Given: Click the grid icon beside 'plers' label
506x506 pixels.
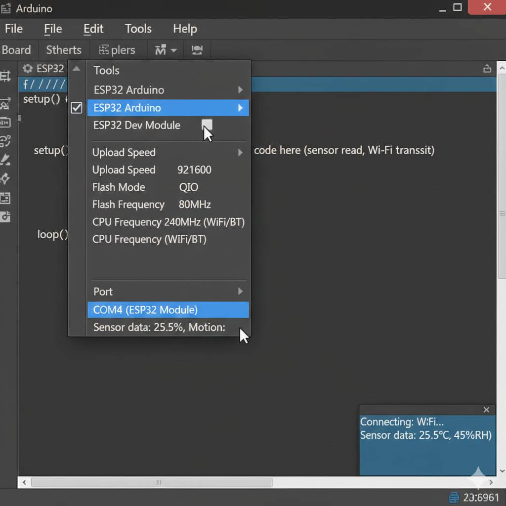Looking at the screenshot, I should click(x=104, y=50).
